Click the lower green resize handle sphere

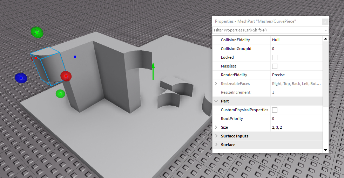60,94
